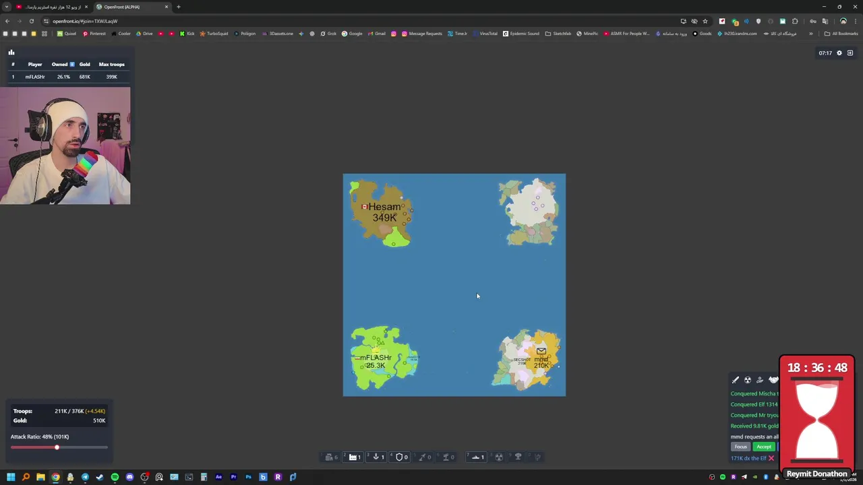This screenshot has height=485, width=863.
Task: Accept mmd's alliance request
Action: (764, 447)
